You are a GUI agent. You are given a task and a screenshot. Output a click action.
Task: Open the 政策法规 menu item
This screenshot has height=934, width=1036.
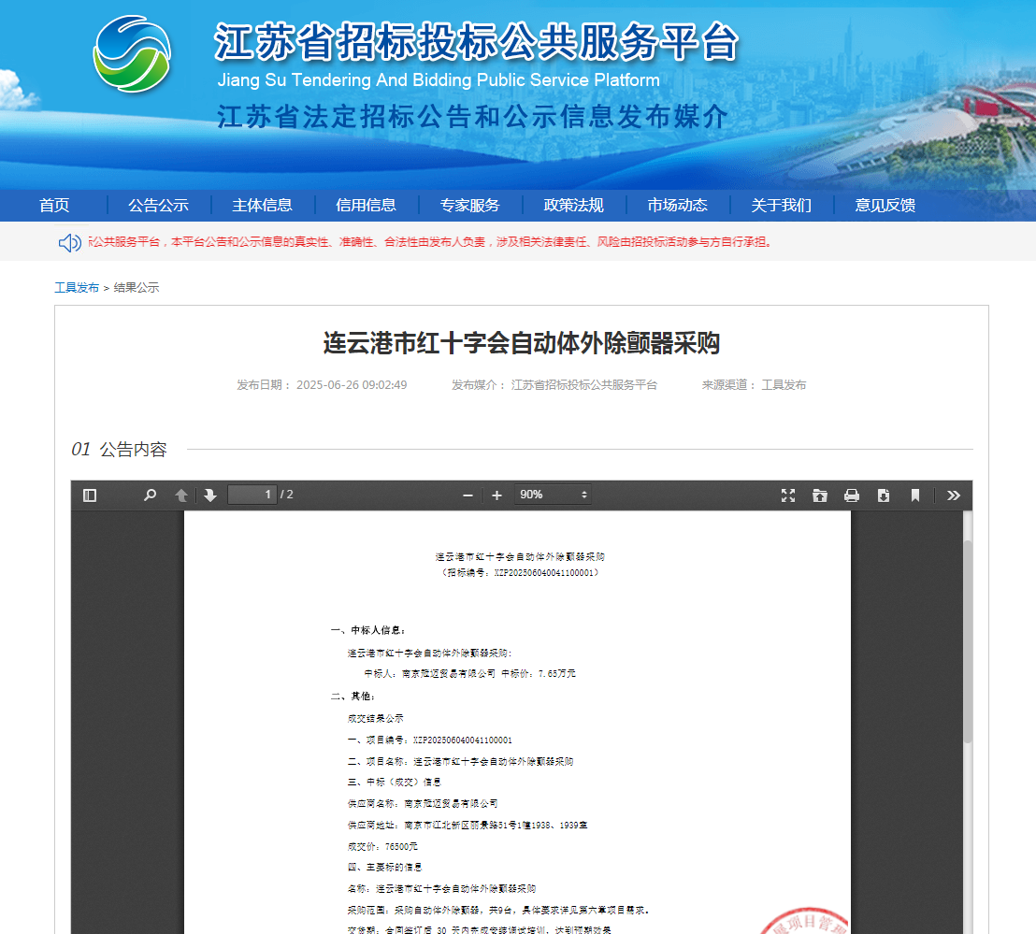[573, 206]
